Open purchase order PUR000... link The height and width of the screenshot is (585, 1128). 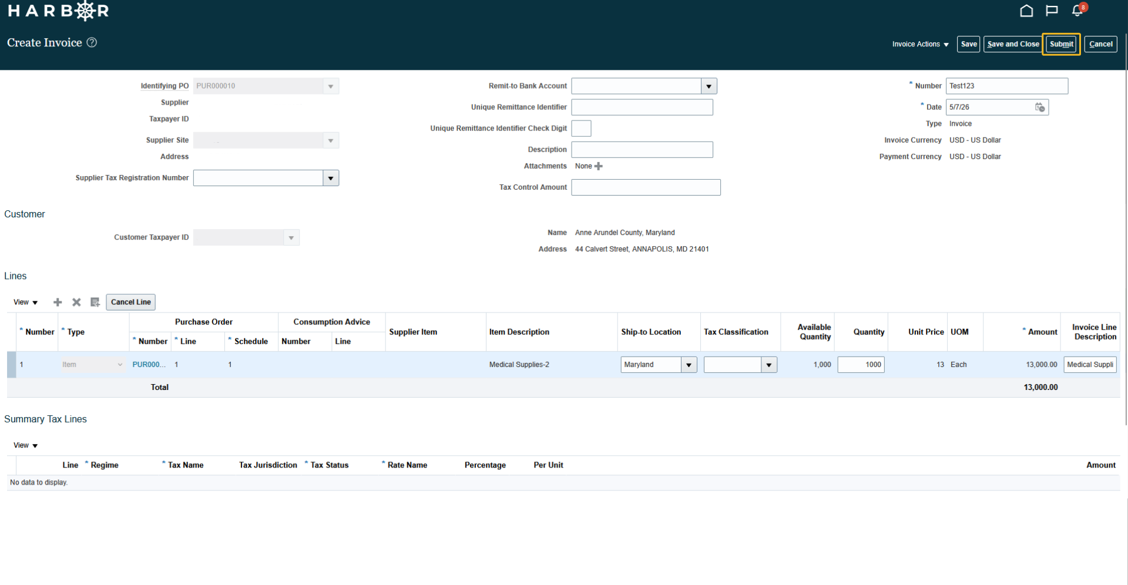tap(149, 365)
